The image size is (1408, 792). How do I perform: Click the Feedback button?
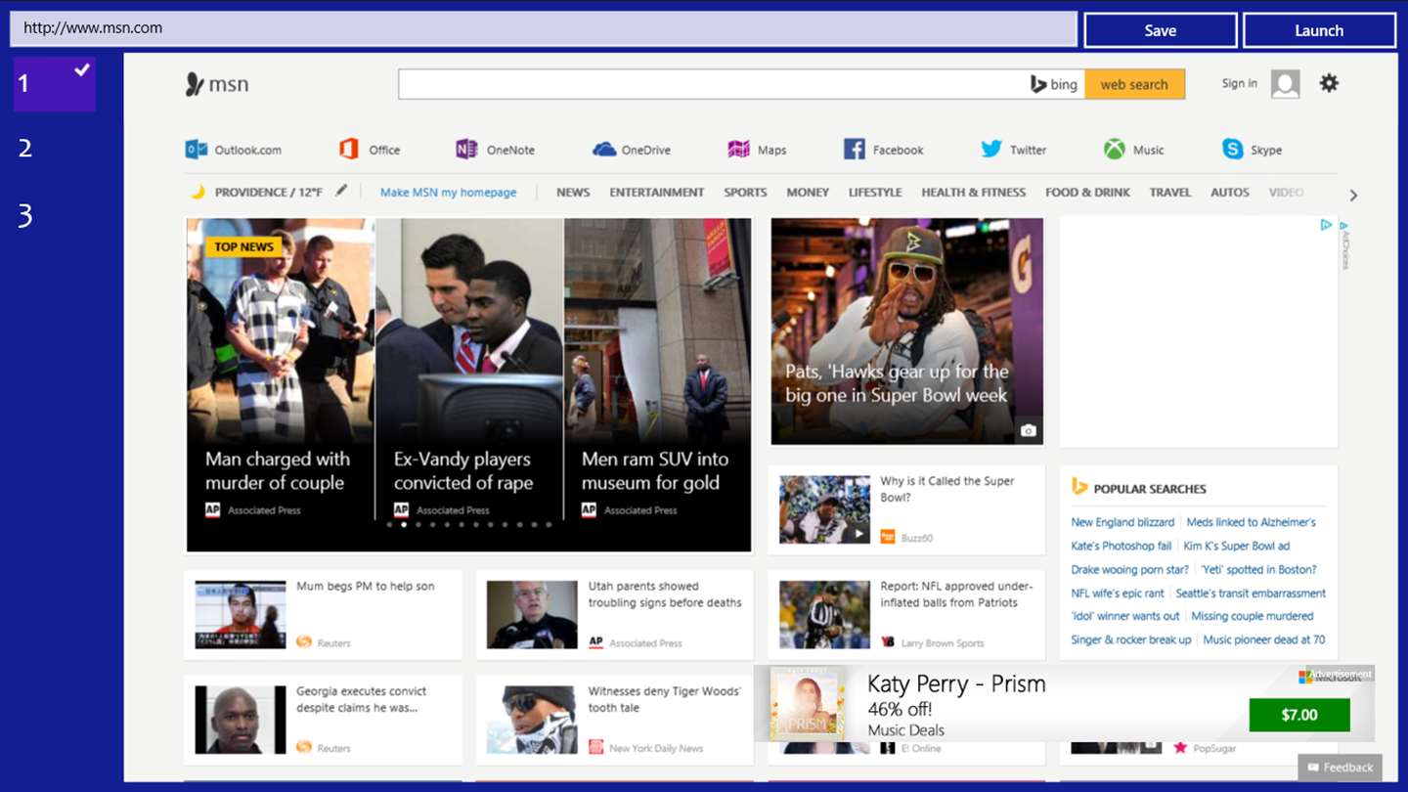click(1341, 768)
